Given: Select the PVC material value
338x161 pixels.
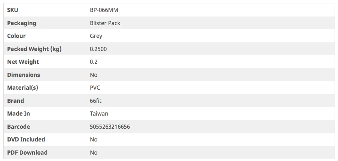Looking at the screenshot, I should (x=95, y=88).
